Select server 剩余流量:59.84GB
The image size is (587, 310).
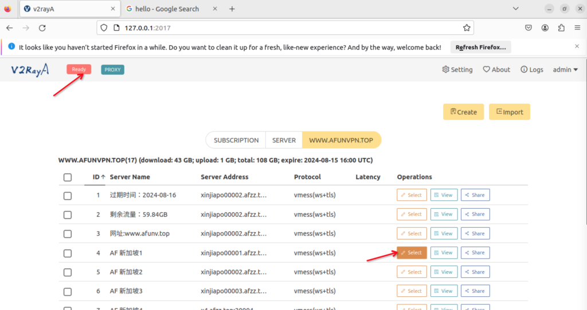[x=412, y=214]
